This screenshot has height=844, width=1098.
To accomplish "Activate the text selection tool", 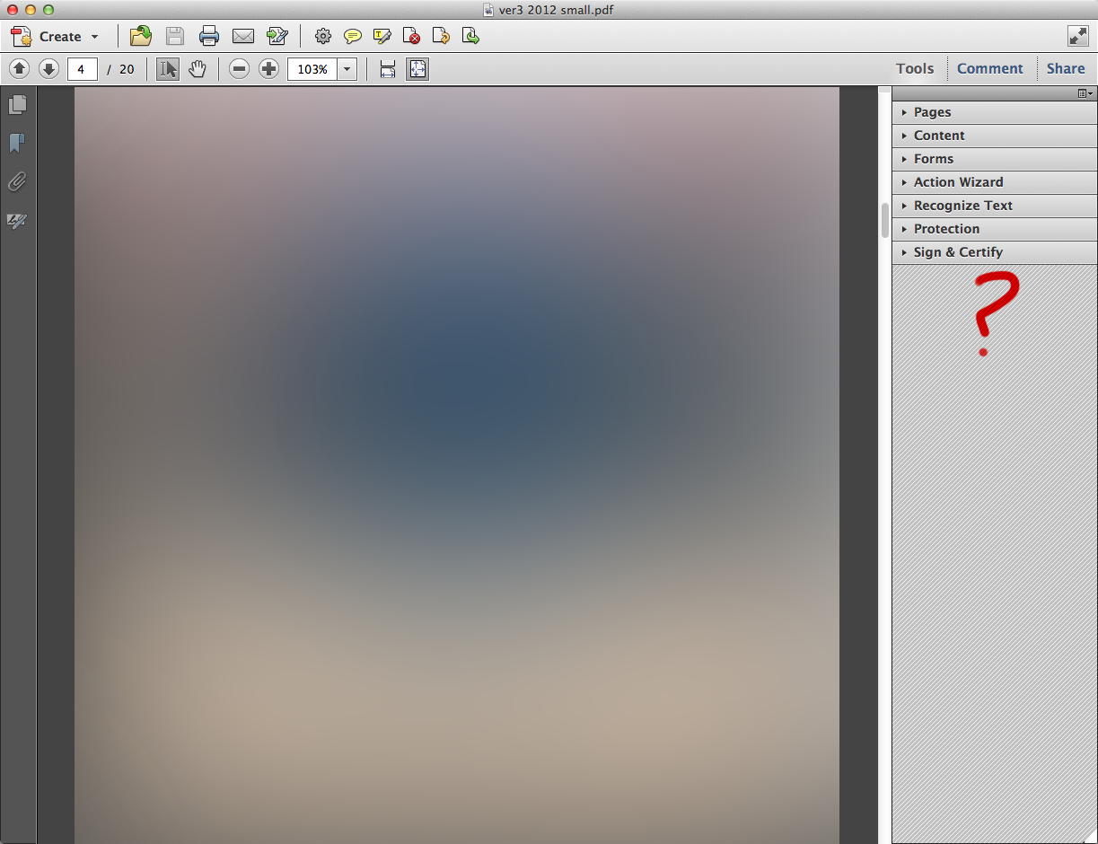I will (x=168, y=69).
